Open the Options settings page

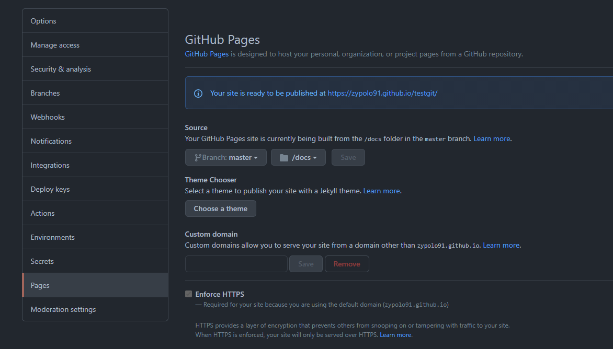pos(95,21)
